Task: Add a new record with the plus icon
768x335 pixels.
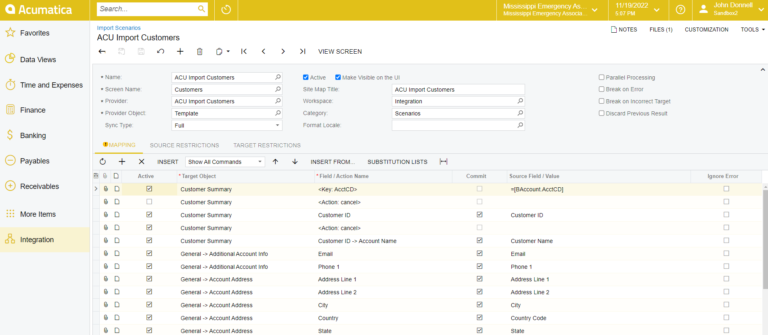Action: click(180, 51)
